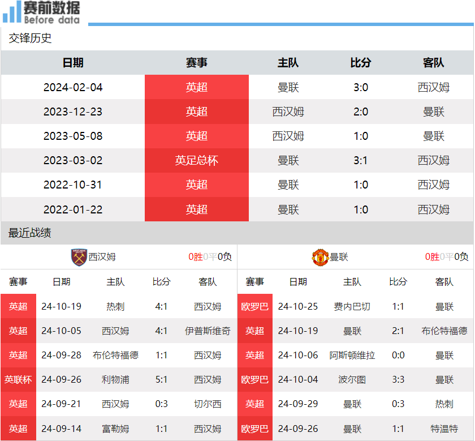Click the 交锋历史 section heading
This screenshot has height=441, width=475.
tap(30, 38)
